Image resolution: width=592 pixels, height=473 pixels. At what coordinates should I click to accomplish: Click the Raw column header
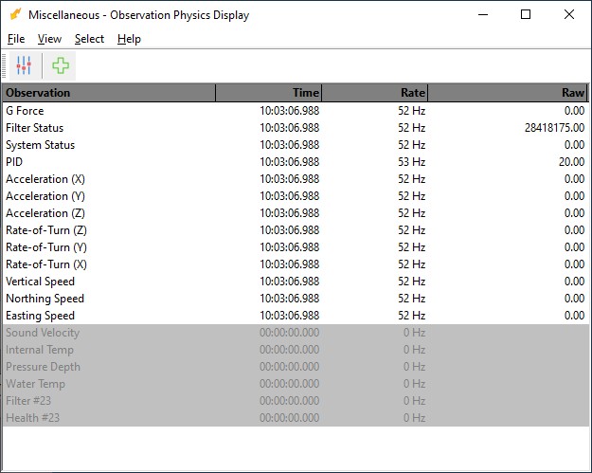coord(508,93)
